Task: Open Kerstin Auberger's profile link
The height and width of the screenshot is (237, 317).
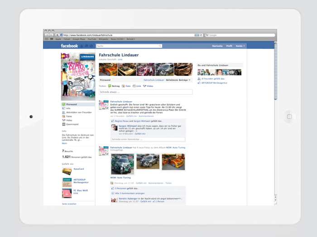Action: [x=128, y=199]
